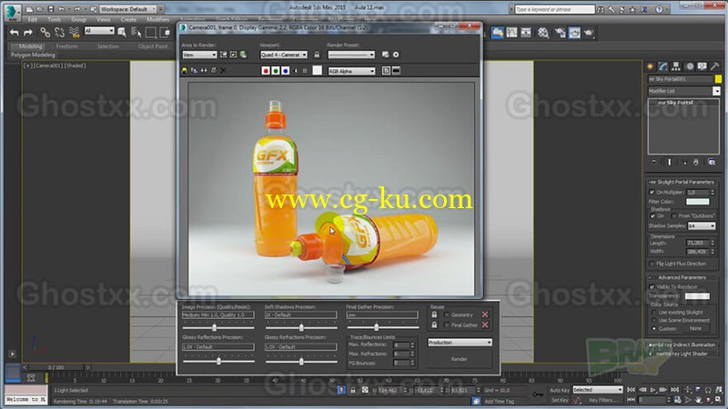Open the Tools menu
This screenshot has height=409, width=728.
54,19
